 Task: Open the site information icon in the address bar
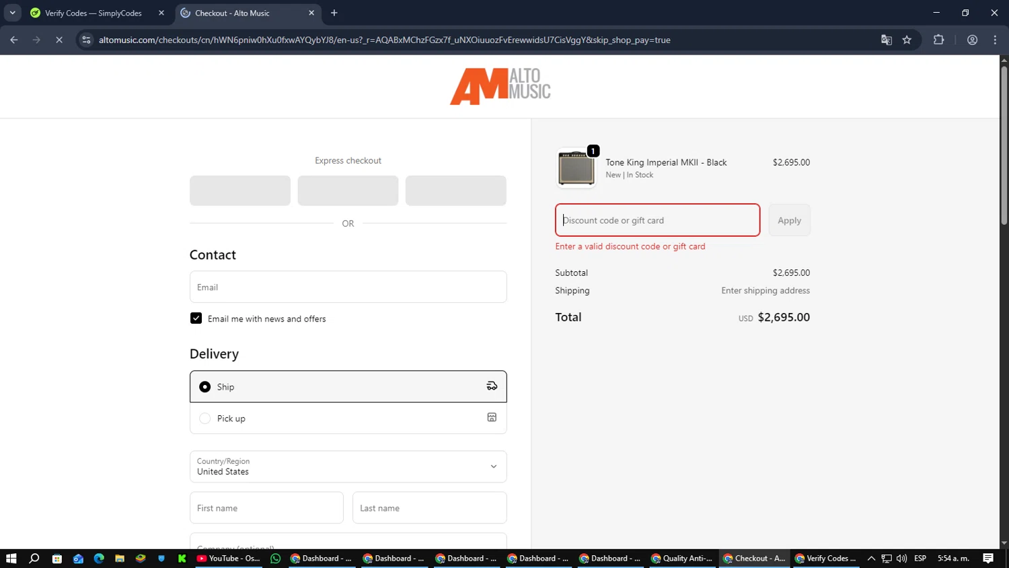click(x=86, y=40)
